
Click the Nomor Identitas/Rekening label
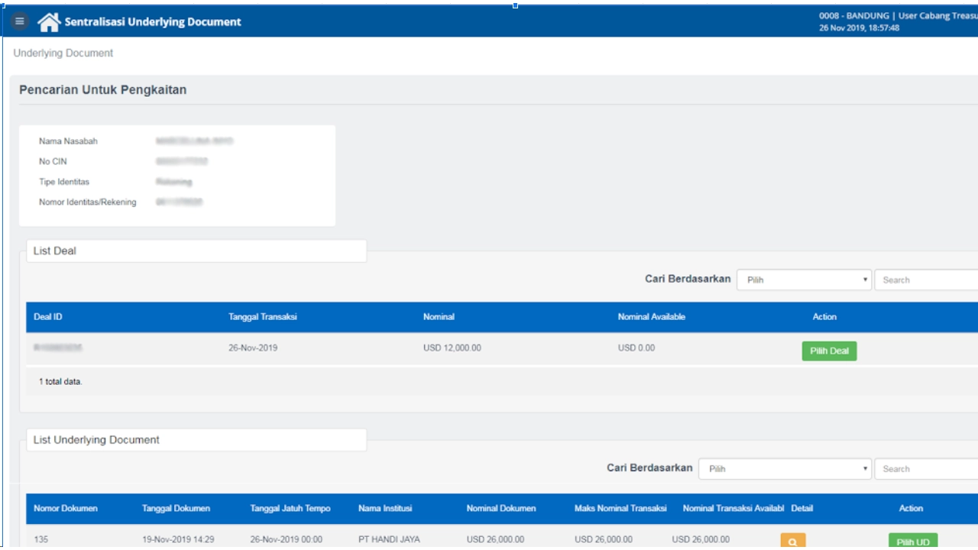pos(88,202)
